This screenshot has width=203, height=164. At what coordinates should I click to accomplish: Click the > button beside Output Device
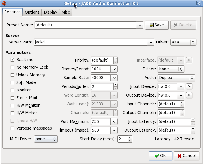click(189, 95)
